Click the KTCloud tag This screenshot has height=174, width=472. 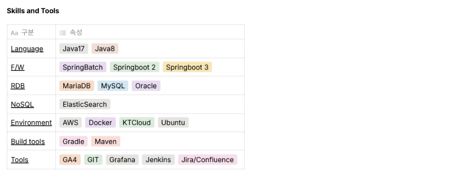point(137,123)
